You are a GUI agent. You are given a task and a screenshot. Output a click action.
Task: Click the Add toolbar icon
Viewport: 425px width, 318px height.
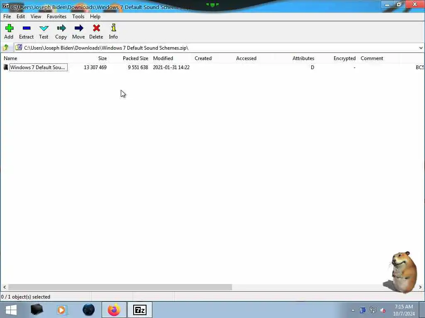(9, 28)
